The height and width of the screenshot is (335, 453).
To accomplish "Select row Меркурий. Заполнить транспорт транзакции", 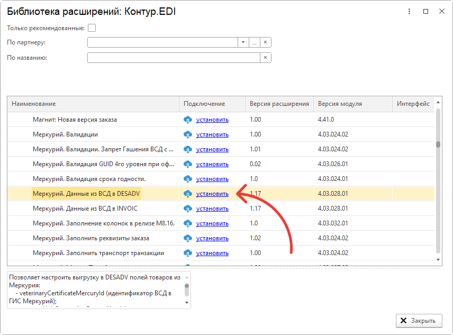I will [x=221, y=253].
